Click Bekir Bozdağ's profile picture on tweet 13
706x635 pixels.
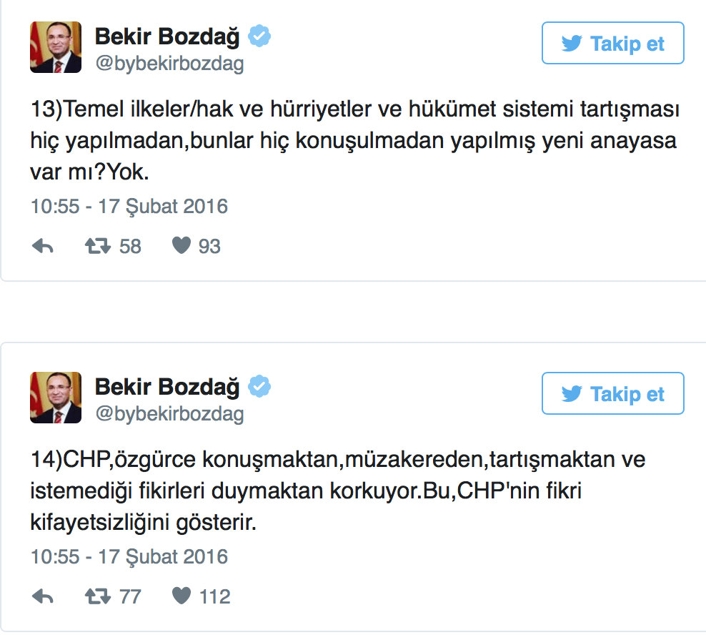56,47
